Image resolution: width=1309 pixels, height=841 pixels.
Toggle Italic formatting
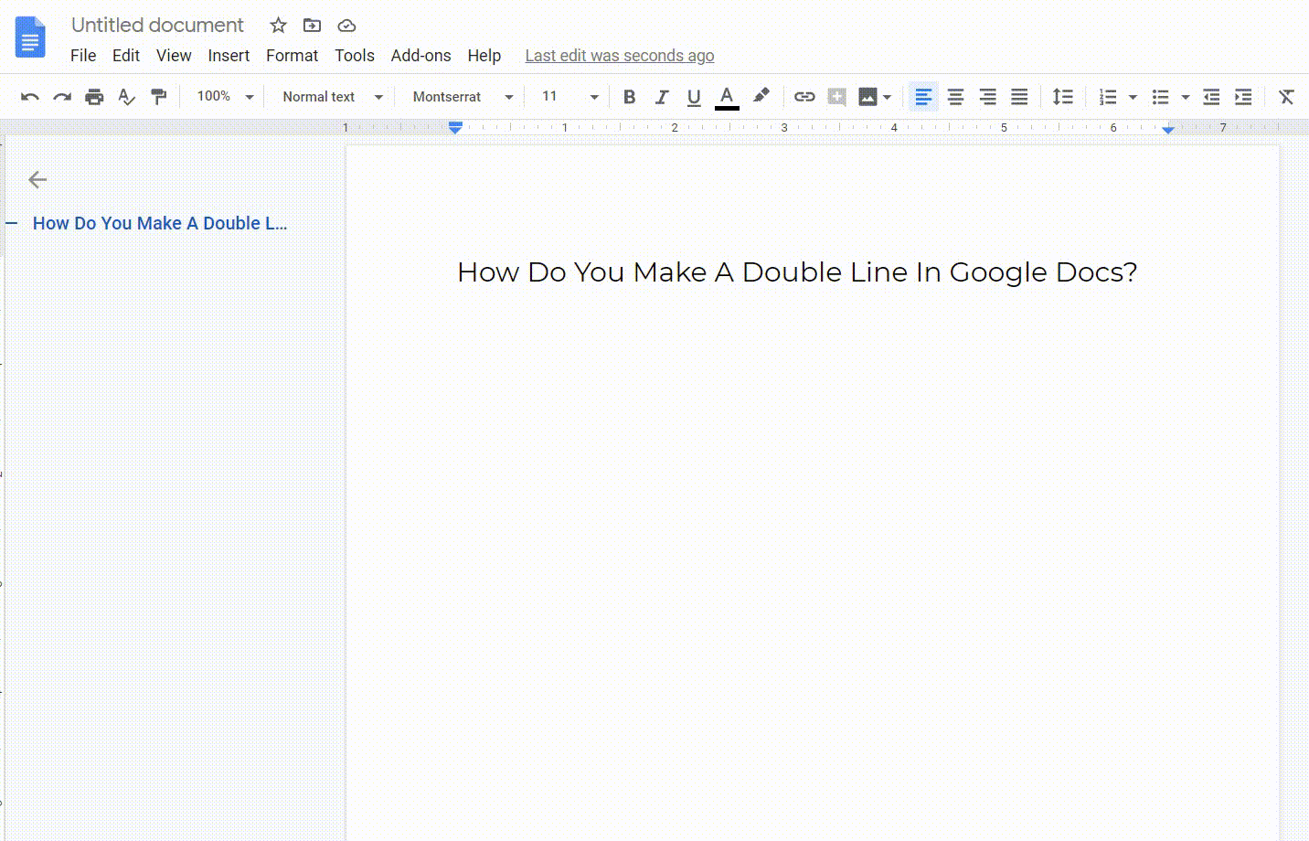(662, 97)
